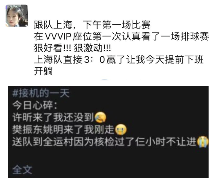Click the name 姚明 in the screenshot
Viewport: 219px width, 188px height.
(x=53, y=129)
